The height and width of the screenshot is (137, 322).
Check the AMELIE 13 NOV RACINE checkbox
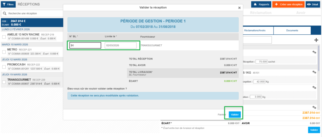[x=4, y=36]
